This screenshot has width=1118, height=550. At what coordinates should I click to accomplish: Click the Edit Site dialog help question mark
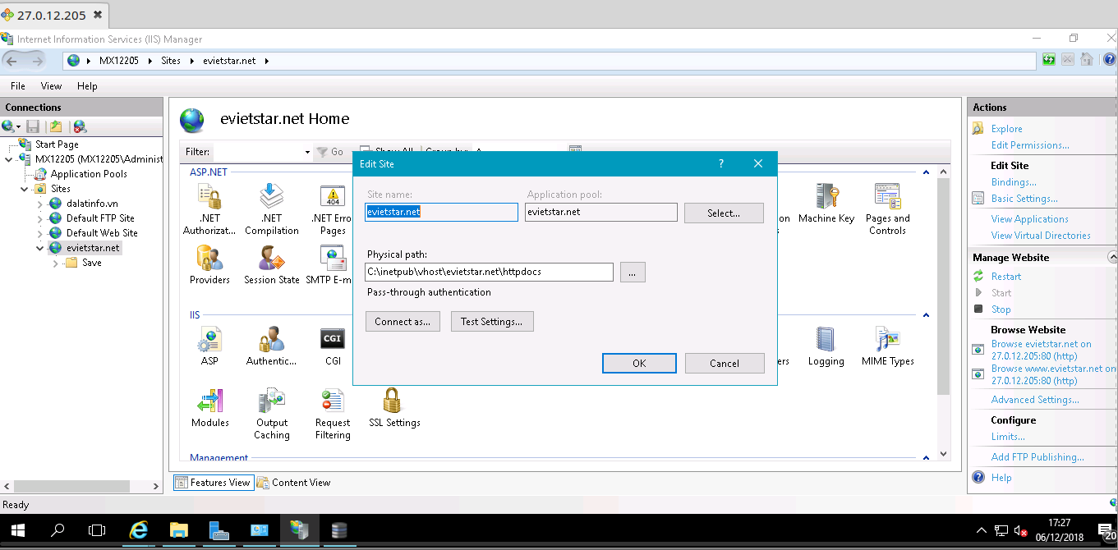tap(720, 164)
